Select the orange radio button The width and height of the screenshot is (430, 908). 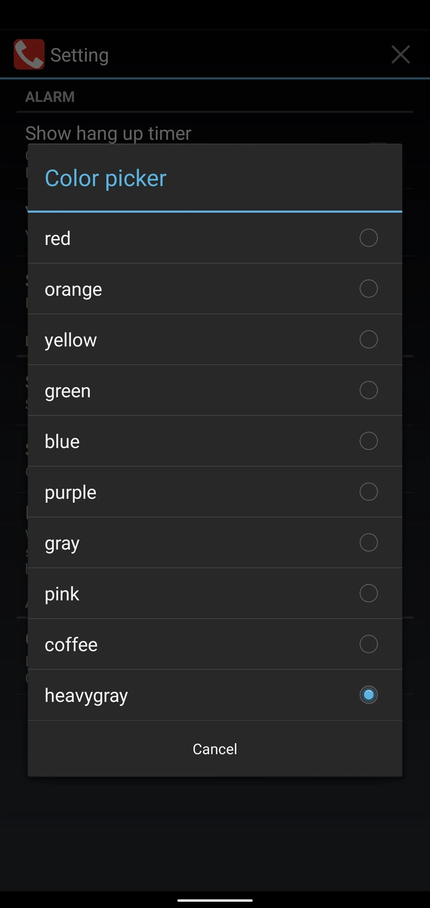click(368, 289)
